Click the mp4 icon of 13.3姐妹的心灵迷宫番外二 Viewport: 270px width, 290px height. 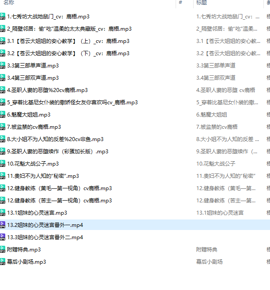(x=3, y=237)
